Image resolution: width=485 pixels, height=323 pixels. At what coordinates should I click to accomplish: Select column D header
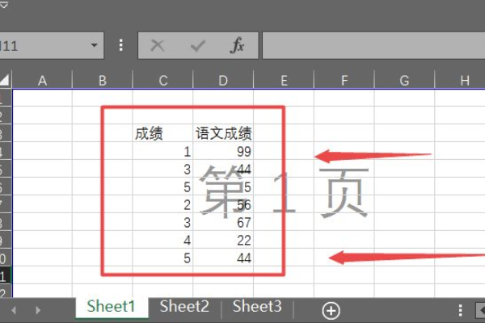pyautogui.click(x=223, y=80)
